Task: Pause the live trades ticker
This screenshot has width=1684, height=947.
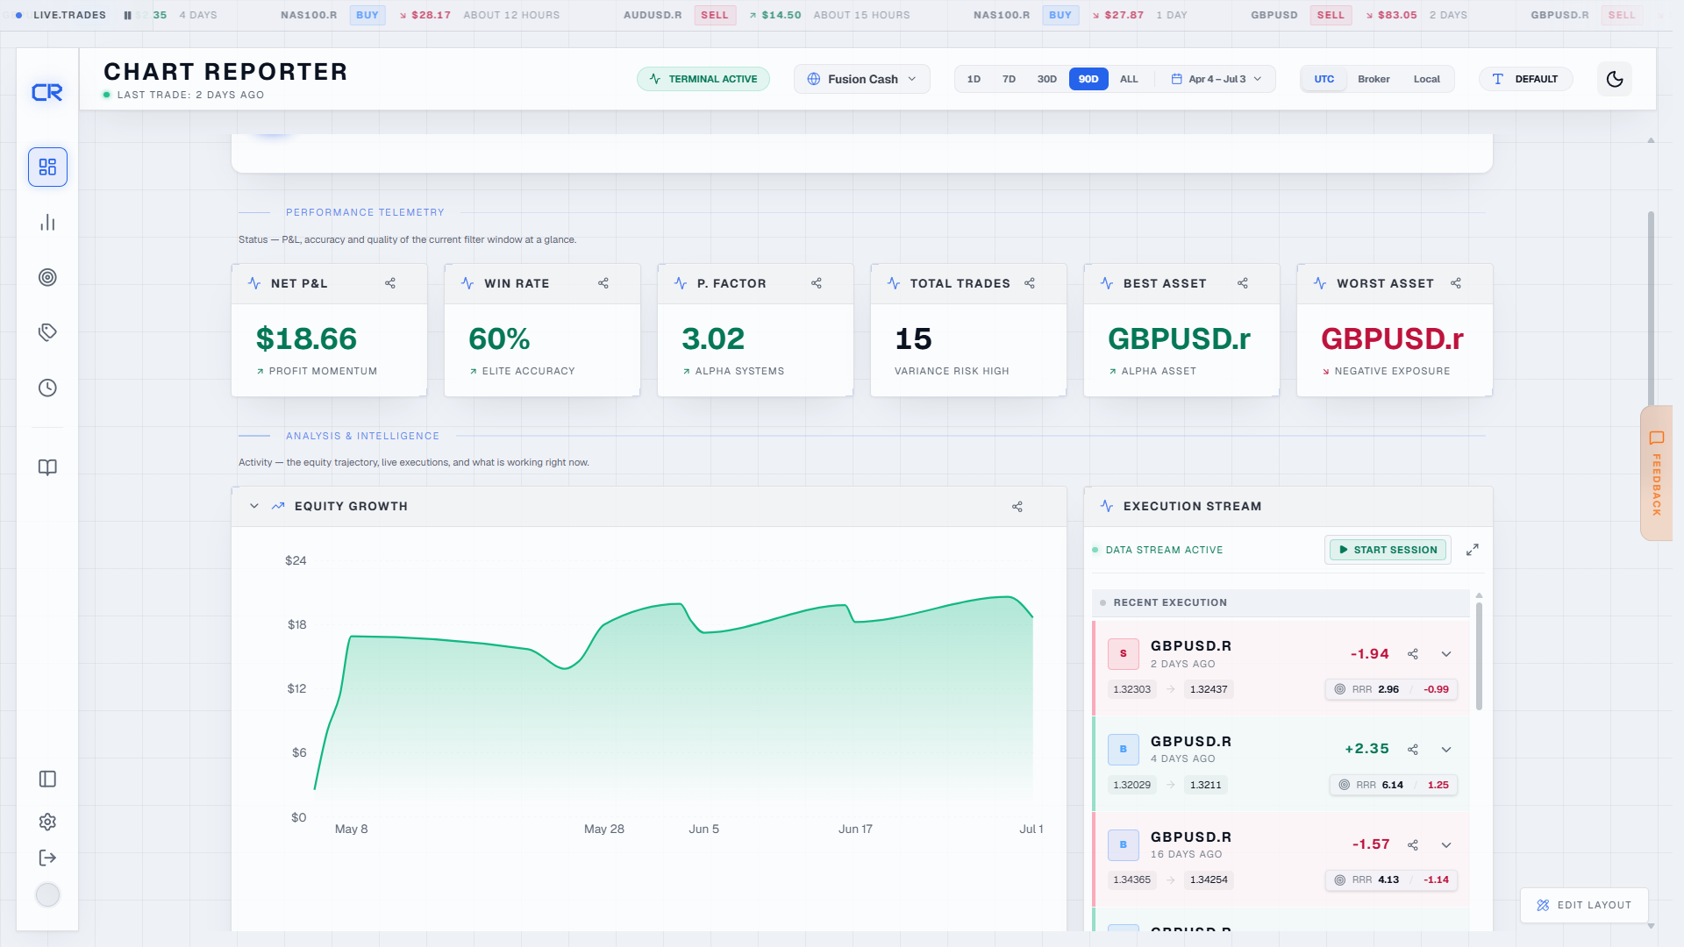Action: (x=127, y=15)
